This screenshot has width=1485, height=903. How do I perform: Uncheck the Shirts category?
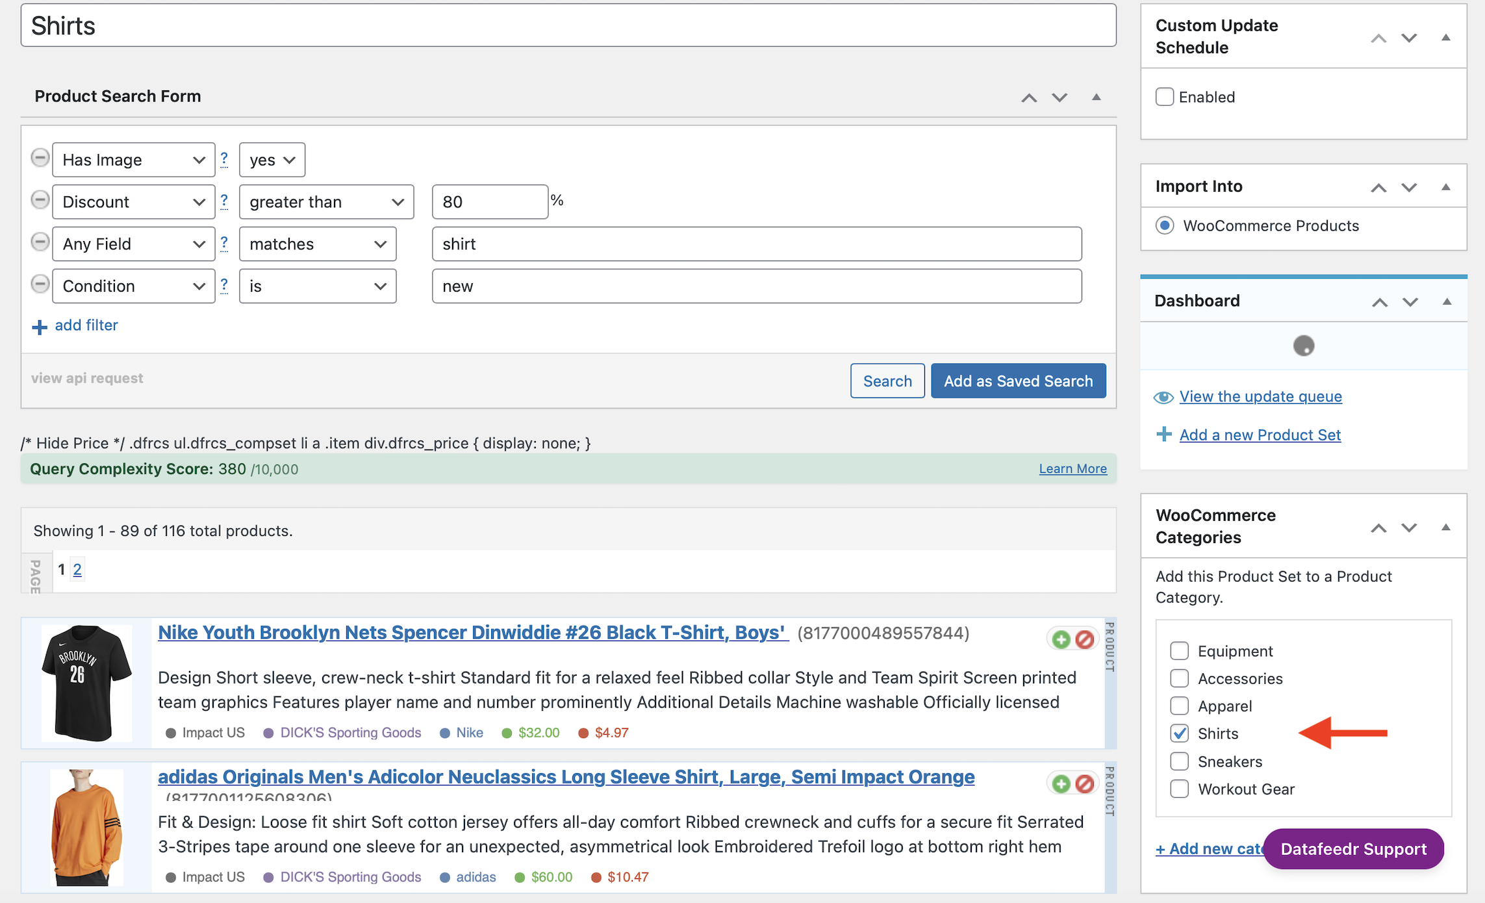pyautogui.click(x=1179, y=733)
